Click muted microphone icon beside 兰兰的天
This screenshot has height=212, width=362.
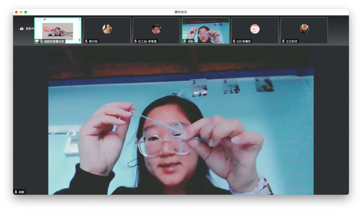[284, 41]
